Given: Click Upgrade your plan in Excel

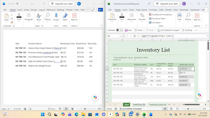Looking at the screenshot, I should point(167,4).
